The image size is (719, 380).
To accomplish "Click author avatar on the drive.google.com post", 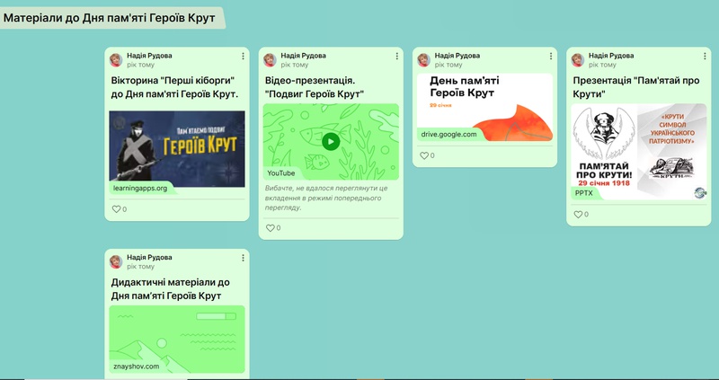I will pyautogui.click(x=425, y=60).
